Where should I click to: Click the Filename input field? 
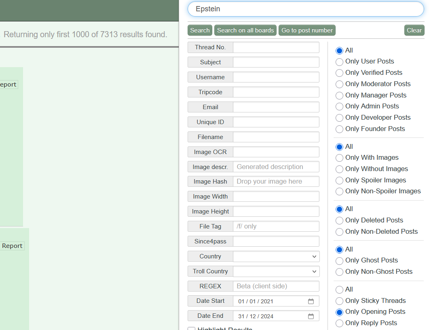coord(276,137)
